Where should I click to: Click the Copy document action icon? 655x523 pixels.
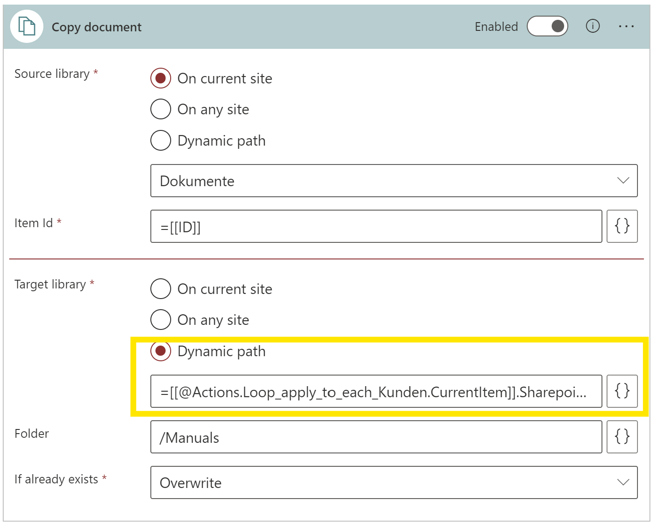click(27, 27)
